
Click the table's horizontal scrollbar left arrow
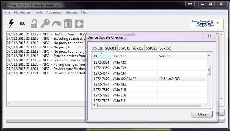(94, 105)
